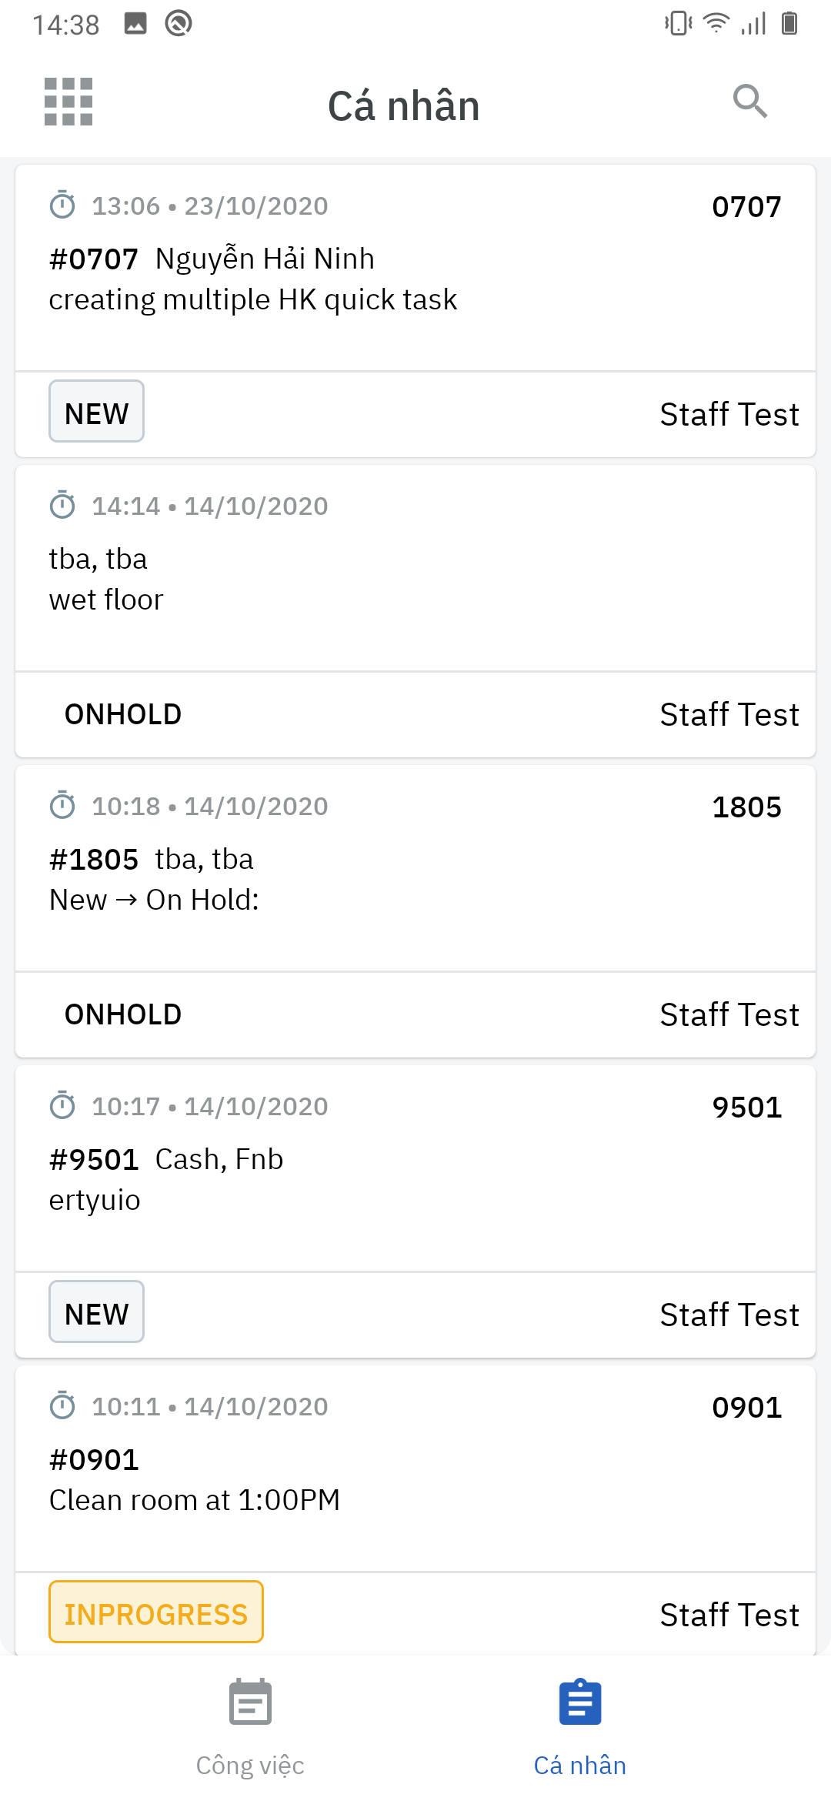Tap timer icon on 10:18 task
The width and height of the screenshot is (831, 1801).
(x=62, y=806)
